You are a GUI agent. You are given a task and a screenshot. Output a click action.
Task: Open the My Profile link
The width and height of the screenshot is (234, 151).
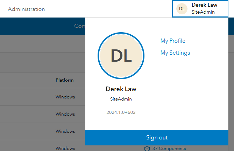click(173, 41)
